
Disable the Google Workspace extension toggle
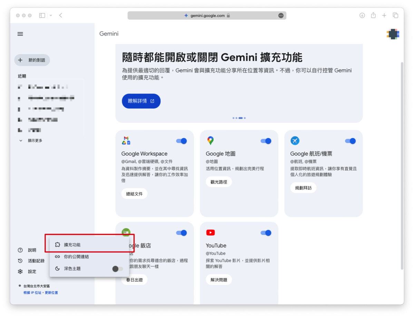click(x=181, y=141)
